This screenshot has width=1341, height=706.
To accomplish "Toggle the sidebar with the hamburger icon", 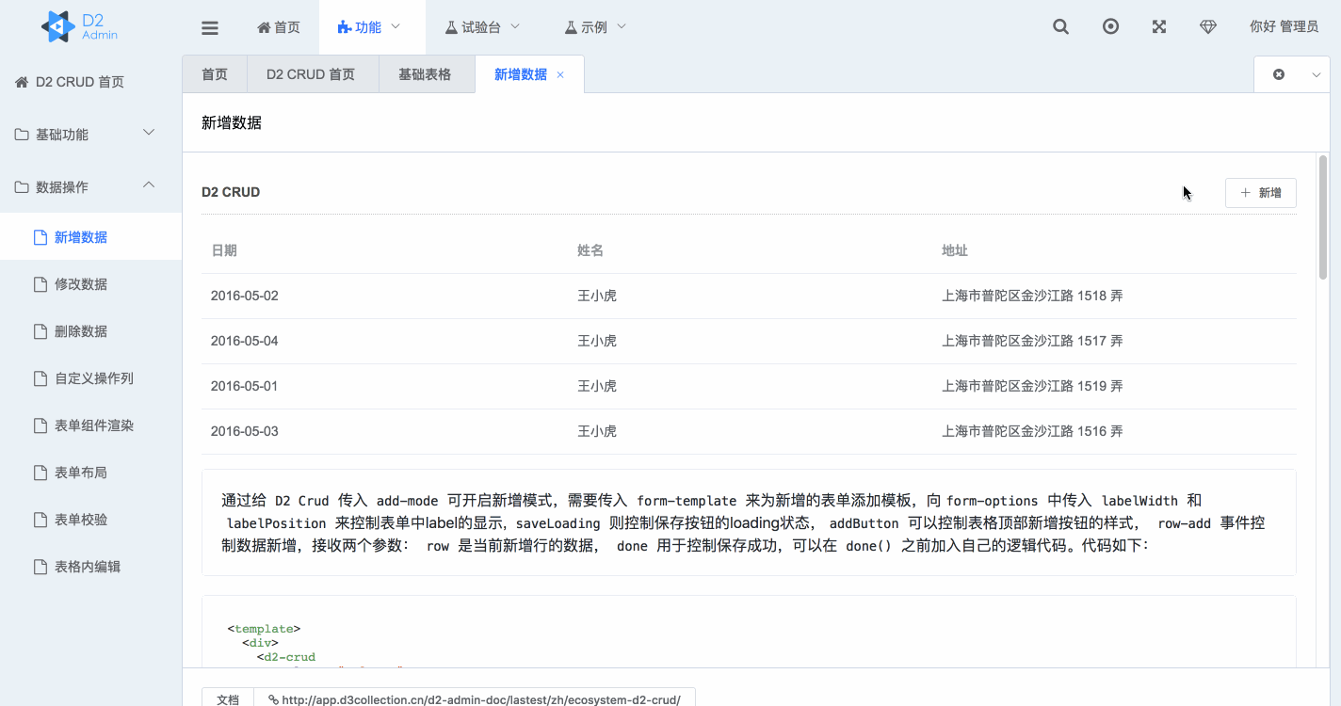I will [210, 27].
